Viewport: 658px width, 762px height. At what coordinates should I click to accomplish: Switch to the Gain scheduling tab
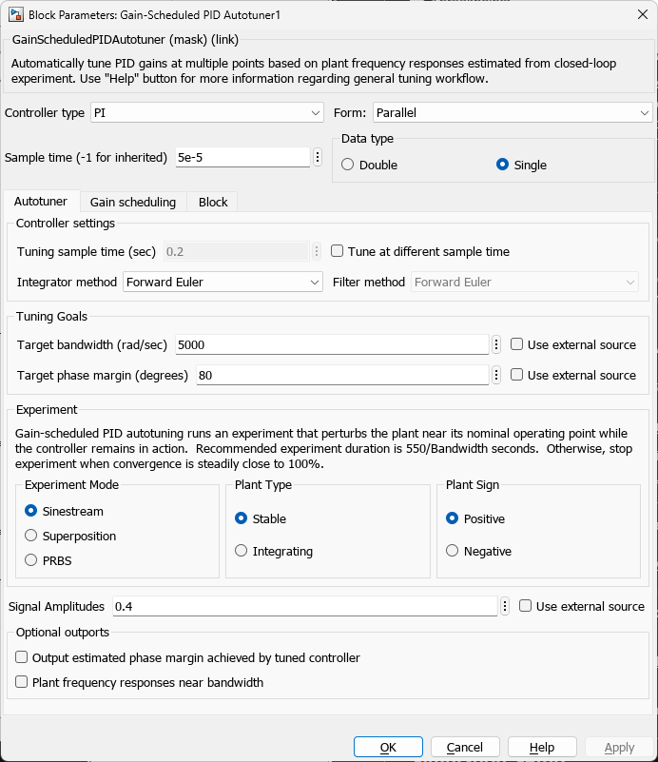point(132,202)
